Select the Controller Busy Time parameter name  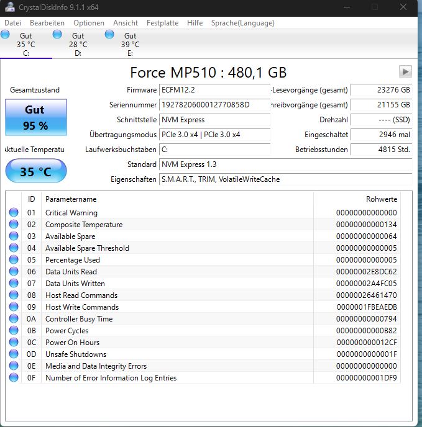(79, 318)
